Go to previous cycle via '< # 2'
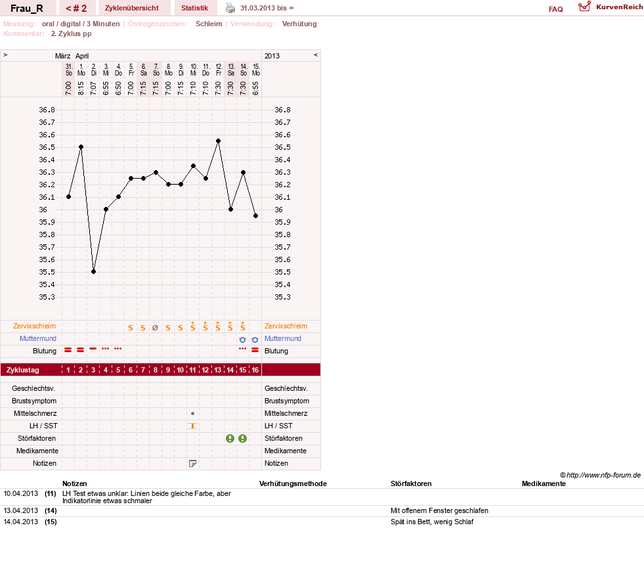Screen dimensions: 644x584 (76, 9)
